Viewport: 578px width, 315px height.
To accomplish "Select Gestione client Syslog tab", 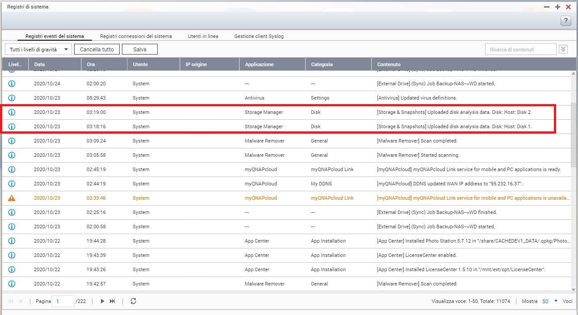I will [259, 36].
